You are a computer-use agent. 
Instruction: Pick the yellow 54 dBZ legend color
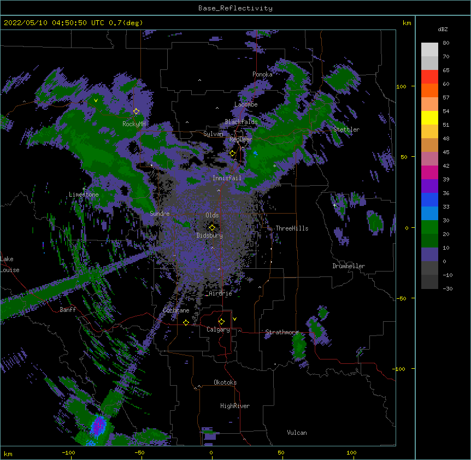[x=429, y=117]
